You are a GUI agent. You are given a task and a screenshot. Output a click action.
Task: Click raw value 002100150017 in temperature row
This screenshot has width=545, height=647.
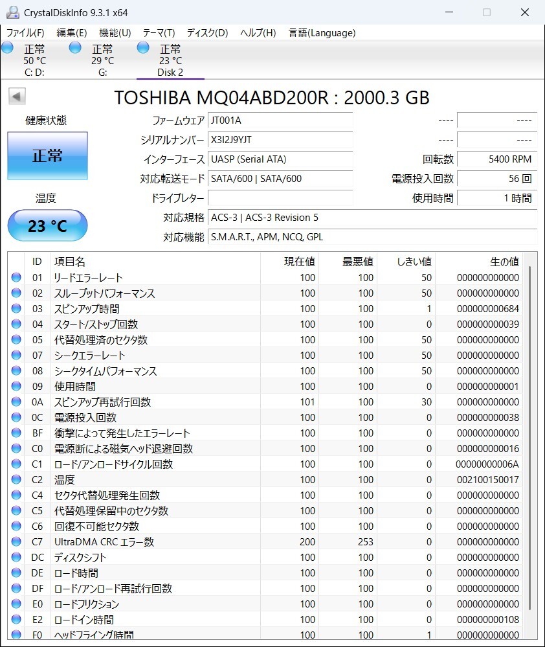487,479
